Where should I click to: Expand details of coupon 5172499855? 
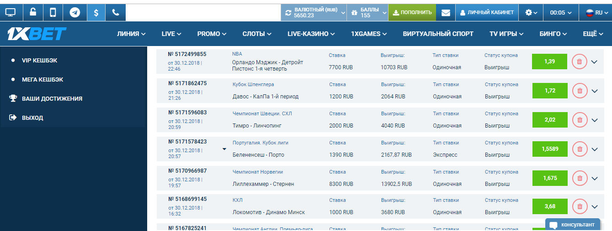pos(594,62)
